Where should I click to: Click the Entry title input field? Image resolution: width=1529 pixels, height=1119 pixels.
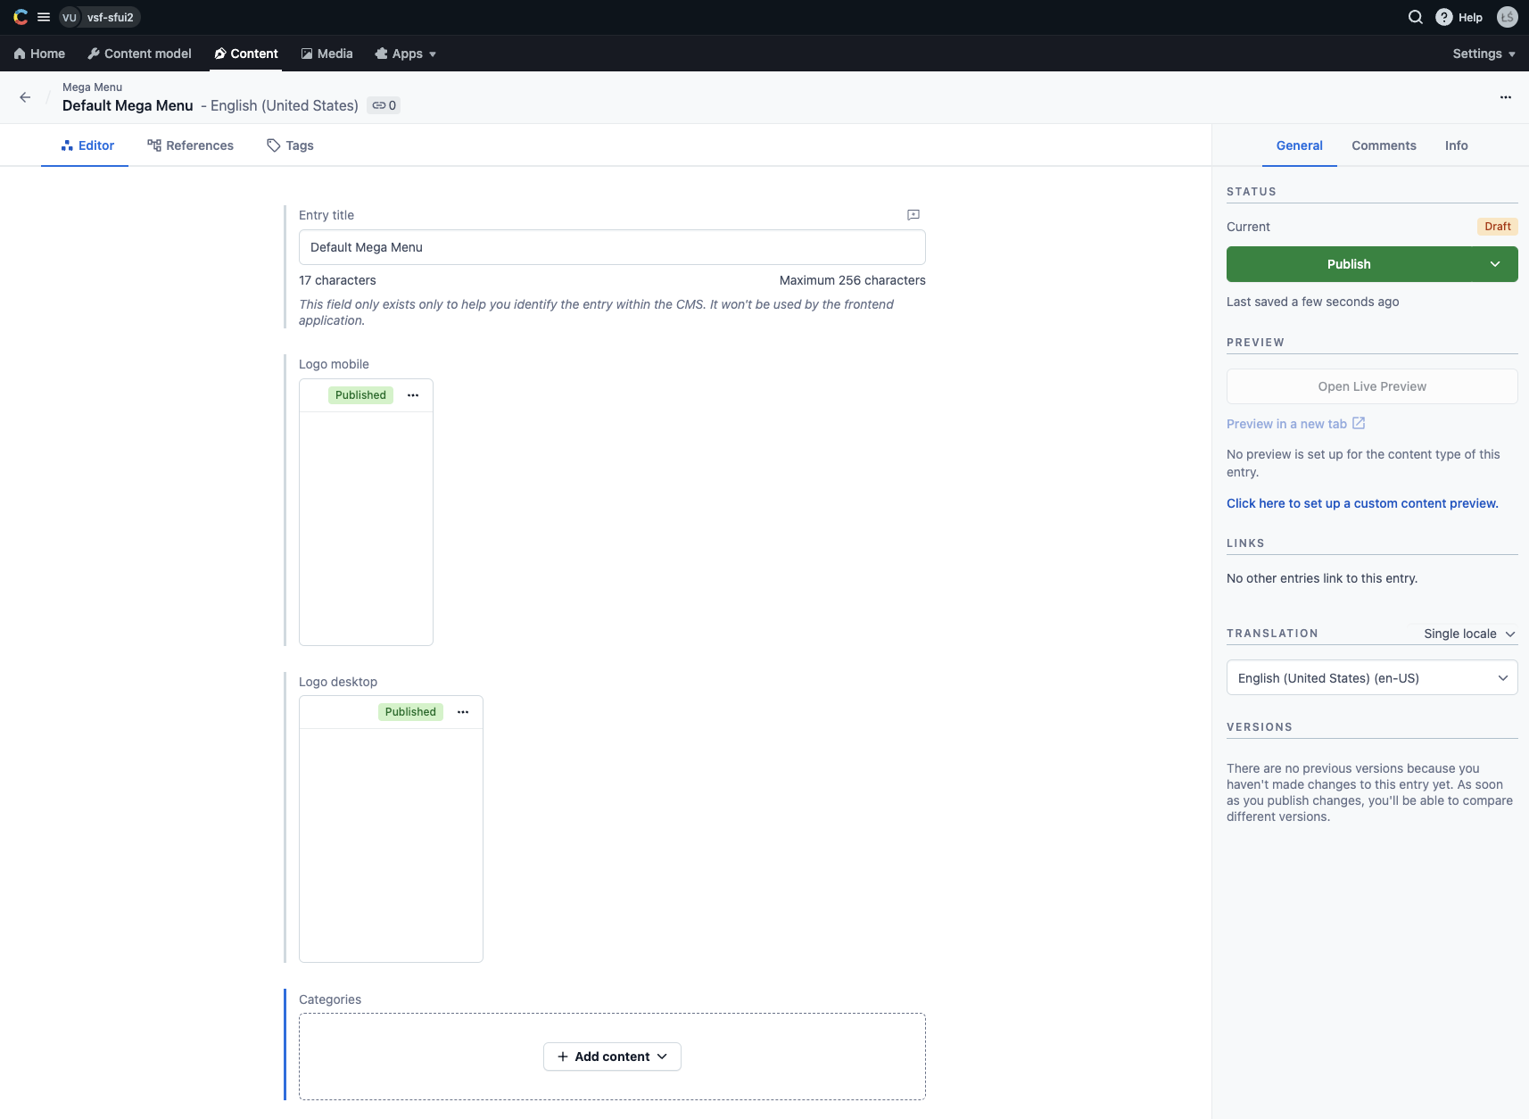click(x=612, y=247)
